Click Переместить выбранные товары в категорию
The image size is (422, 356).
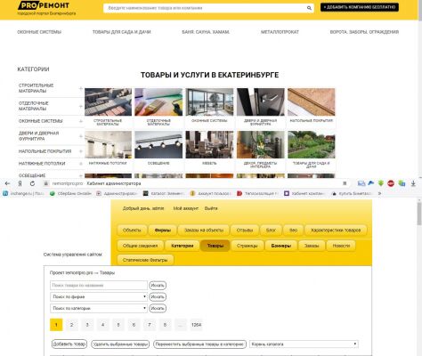pos(199,344)
